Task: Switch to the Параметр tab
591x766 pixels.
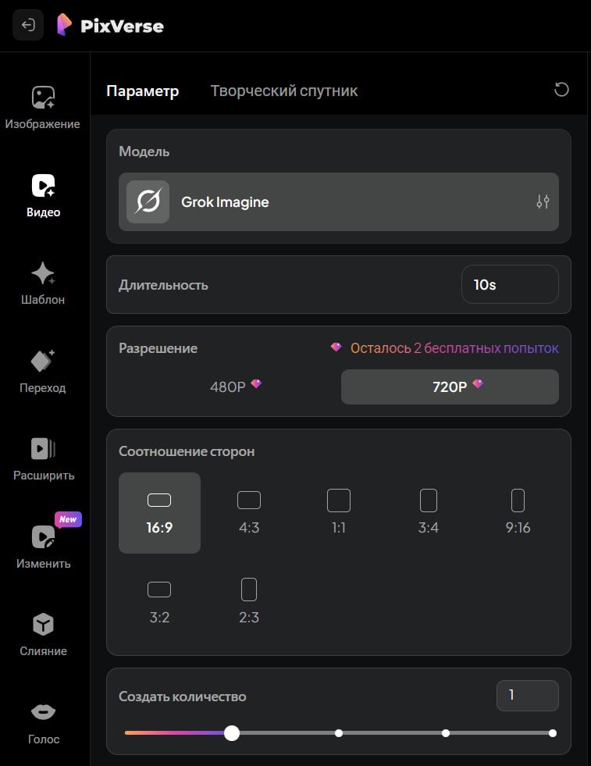Action: pyautogui.click(x=143, y=91)
